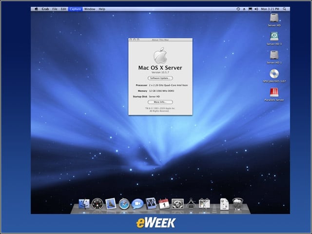Open Mail from the Dock

tap(111, 204)
